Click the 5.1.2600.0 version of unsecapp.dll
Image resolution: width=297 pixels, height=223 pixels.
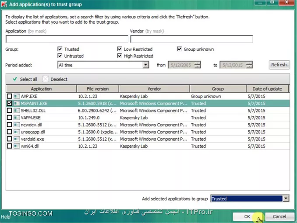point(98,132)
